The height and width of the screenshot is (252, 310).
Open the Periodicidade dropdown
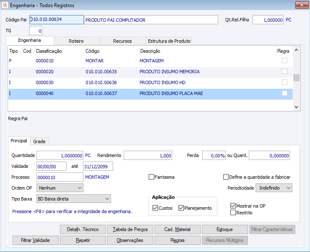coord(274,188)
